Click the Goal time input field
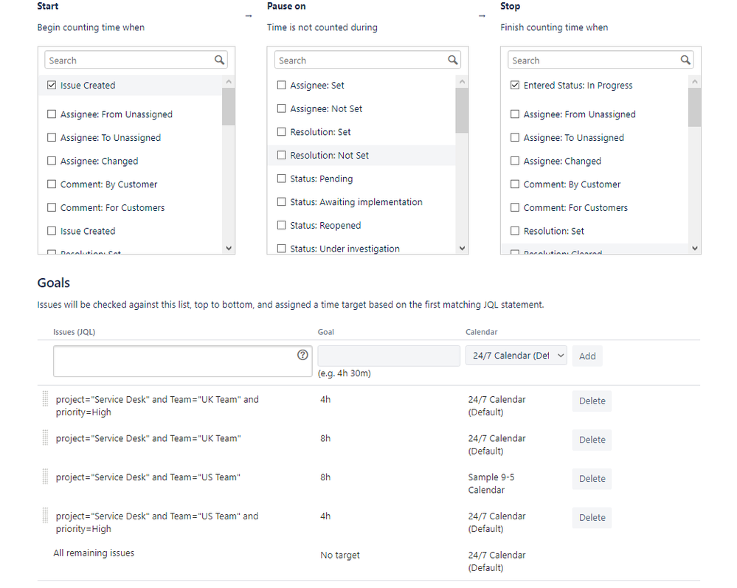737x588 pixels. tap(389, 356)
